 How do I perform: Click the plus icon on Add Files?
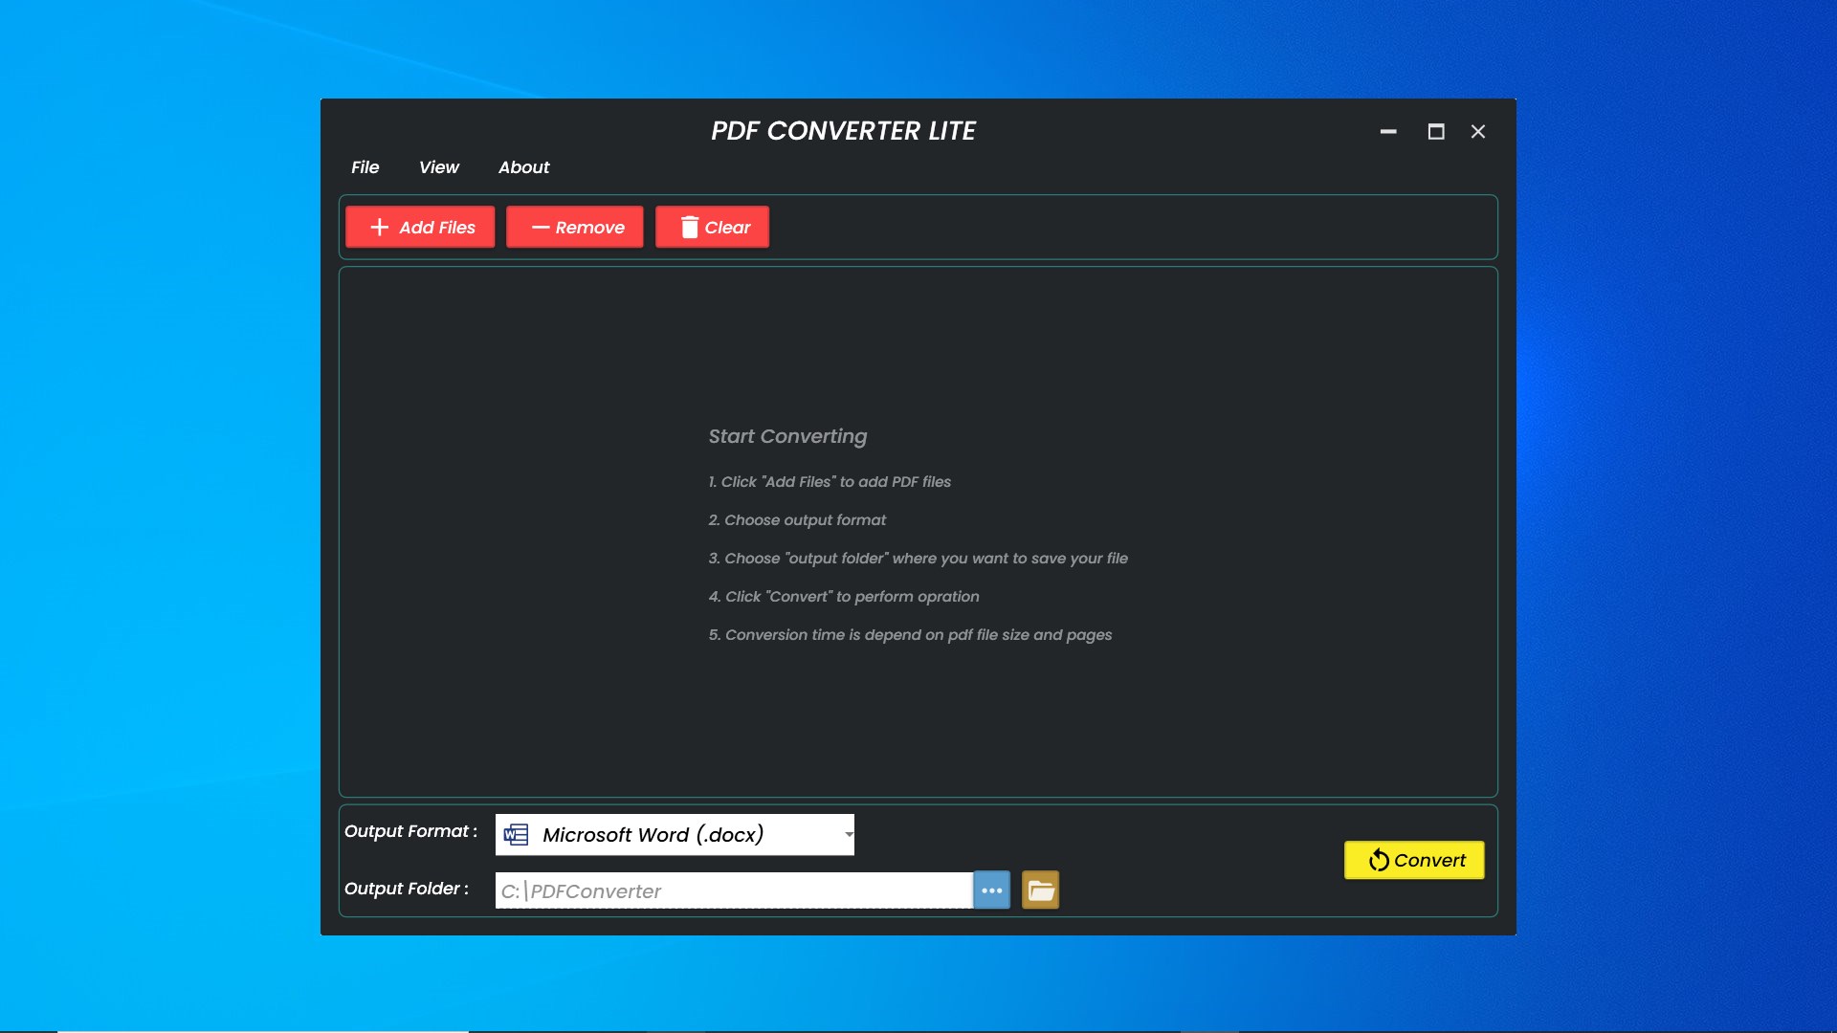(380, 227)
